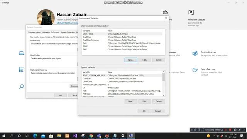Click Delete under user variables
Image resolution: width=247 pixels, height=139 pixels.
tap(159, 60)
